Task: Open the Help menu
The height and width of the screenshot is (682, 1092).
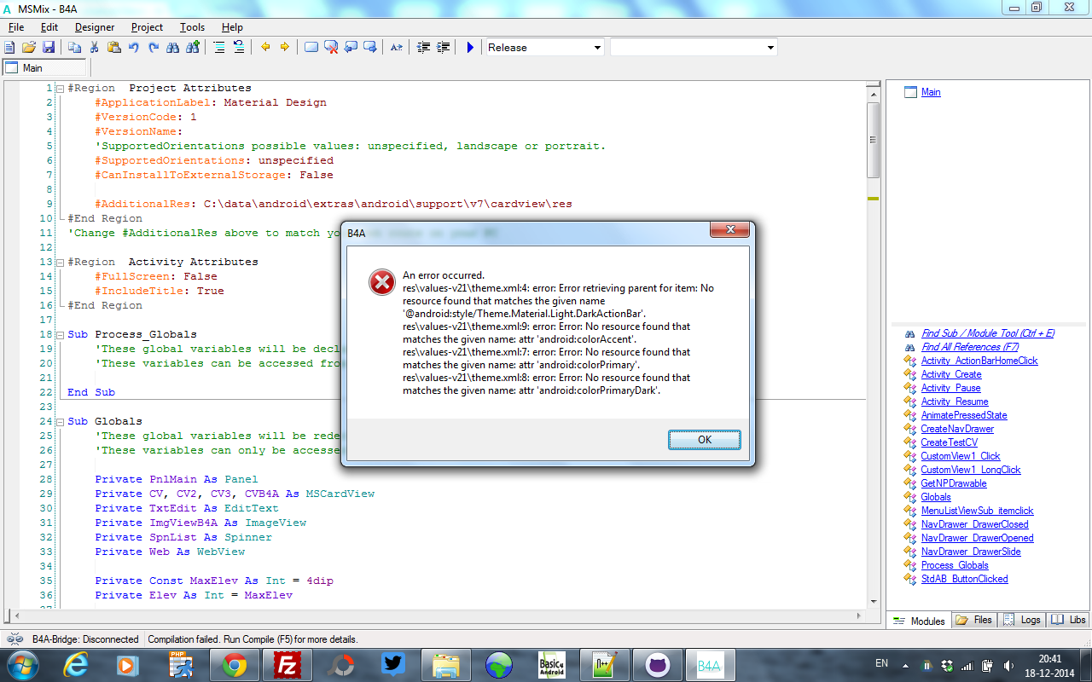Action: (x=232, y=27)
